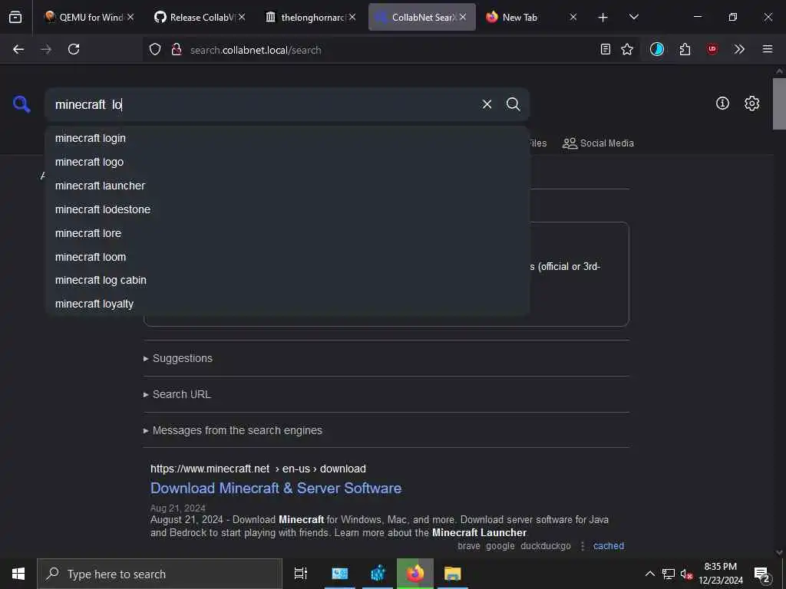
Task: Select the Social Media search category
Action: tap(598, 143)
